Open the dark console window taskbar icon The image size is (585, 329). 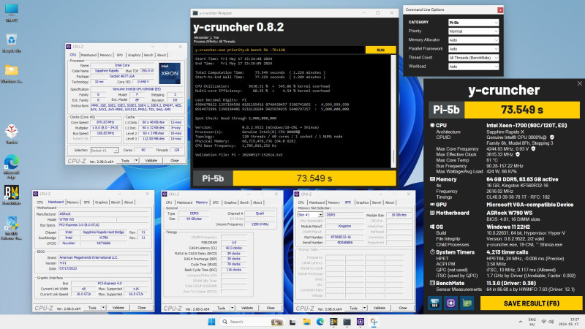(x=347, y=322)
